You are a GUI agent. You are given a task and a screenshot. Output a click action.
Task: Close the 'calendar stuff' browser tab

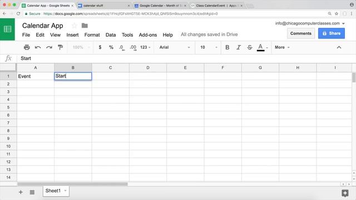coord(128,6)
